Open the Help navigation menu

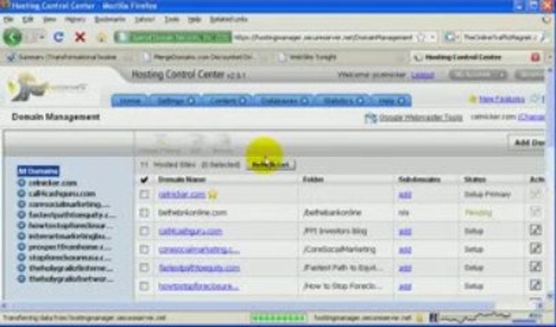391,101
